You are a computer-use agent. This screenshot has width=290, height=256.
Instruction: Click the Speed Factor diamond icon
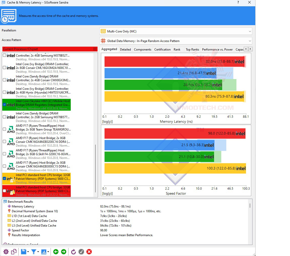click(9, 230)
